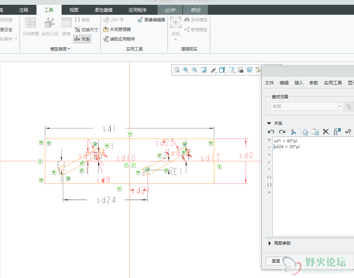The height and width of the screenshot is (278, 354).
Task: Open the View Manager camera icon
Action: [240, 70]
